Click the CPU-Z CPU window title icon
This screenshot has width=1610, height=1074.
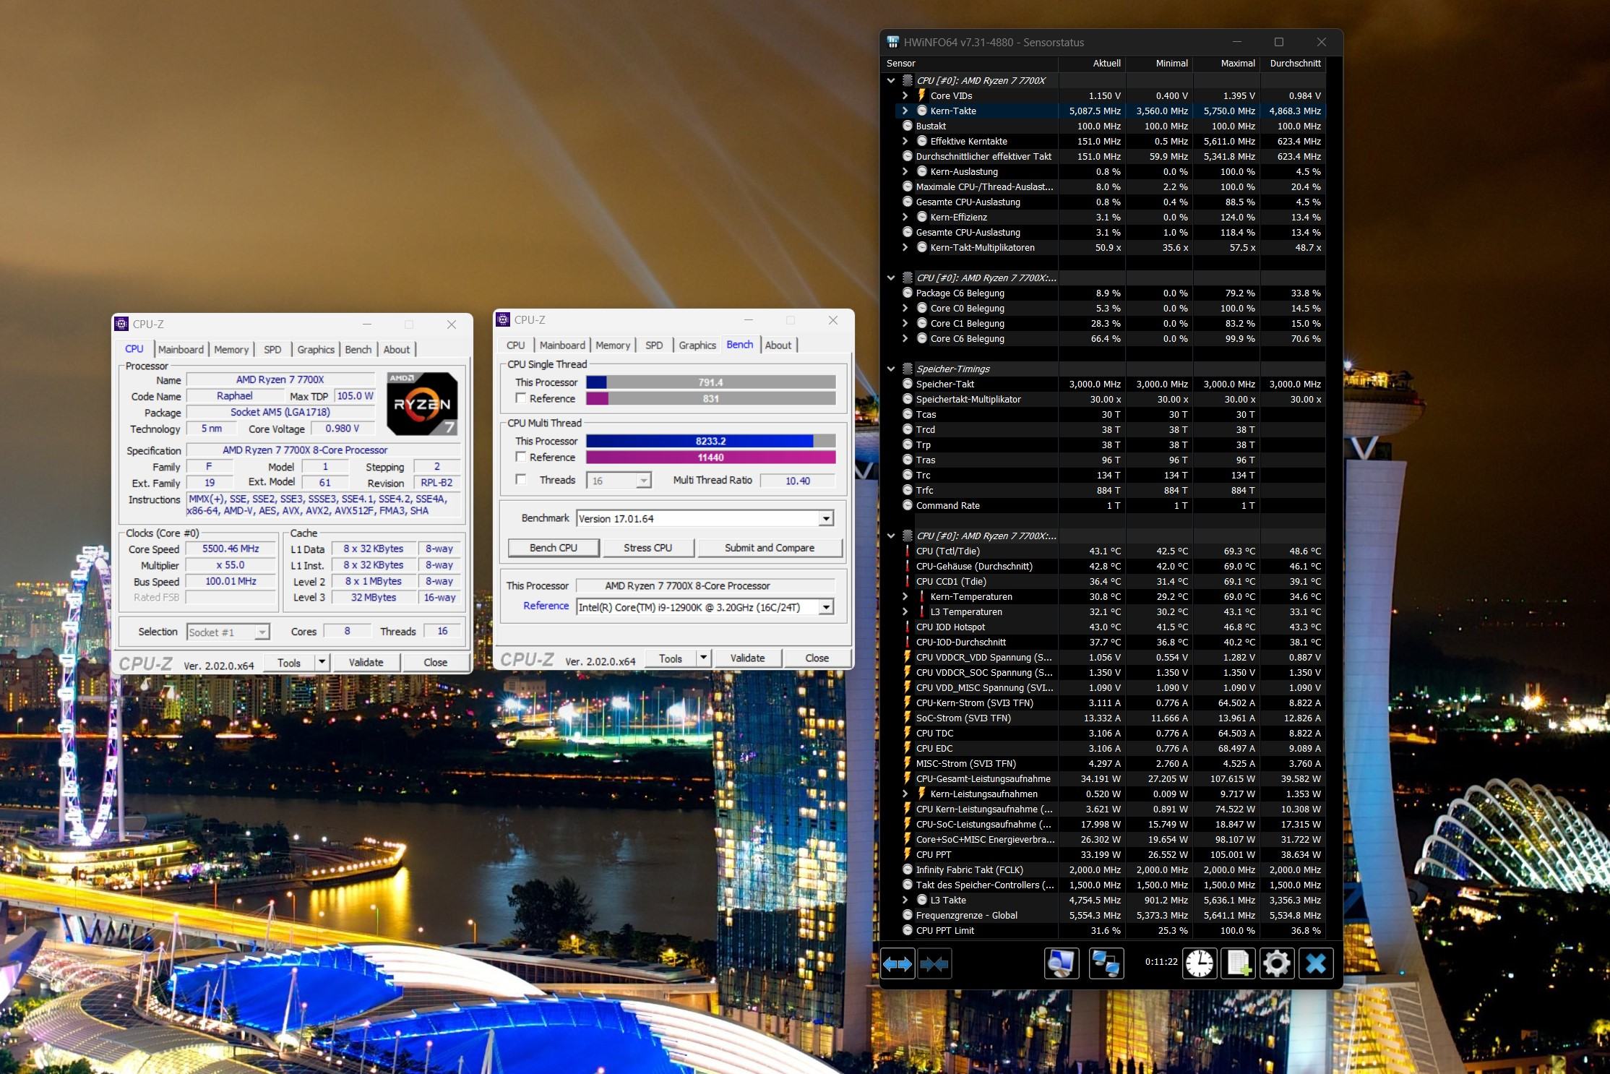point(122,324)
